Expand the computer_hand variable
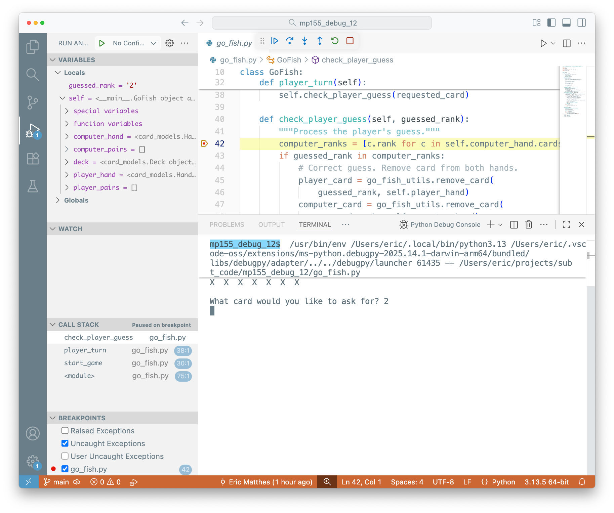The height and width of the screenshot is (513, 614). pyautogui.click(x=67, y=136)
